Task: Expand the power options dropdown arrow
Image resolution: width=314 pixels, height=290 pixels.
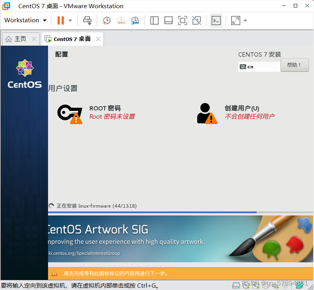Action: [70, 20]
